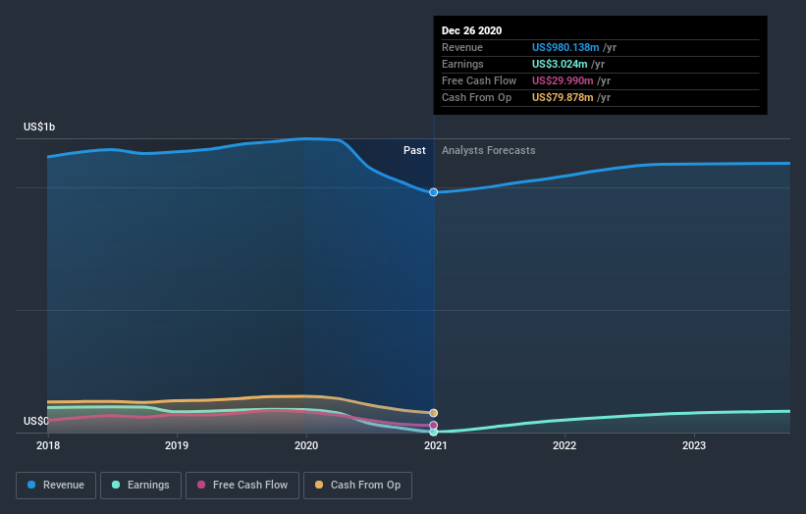806x514 pixels.
Task: Toggle the Free Cash Flow legend button
Action: pos(242,486)
